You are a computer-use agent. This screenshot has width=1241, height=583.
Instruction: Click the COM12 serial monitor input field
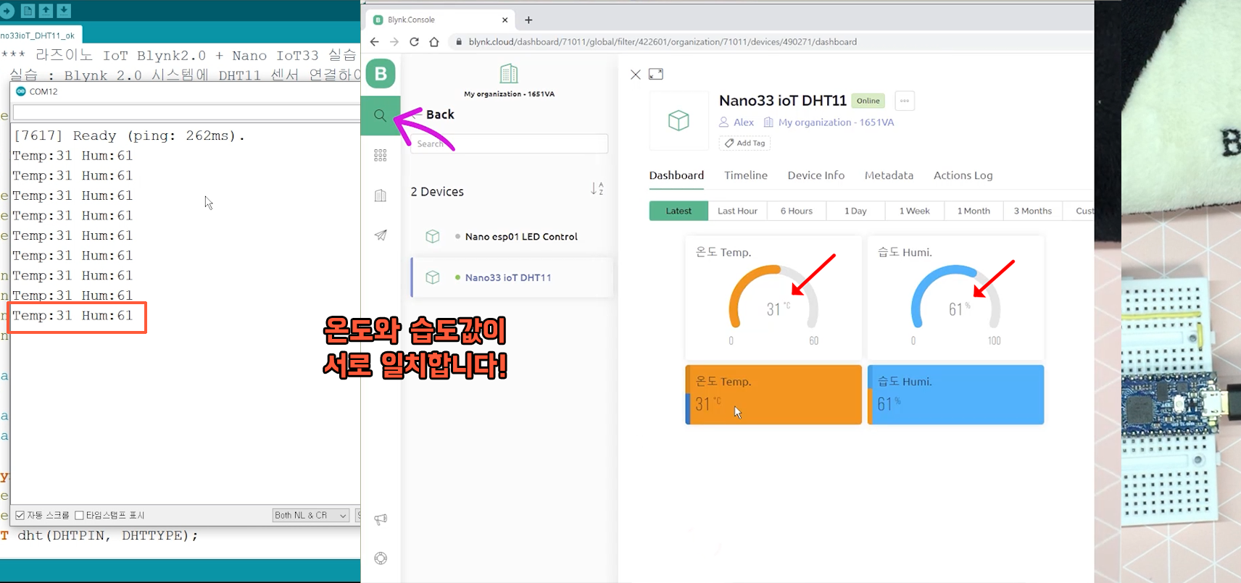[x=186, y=112]
